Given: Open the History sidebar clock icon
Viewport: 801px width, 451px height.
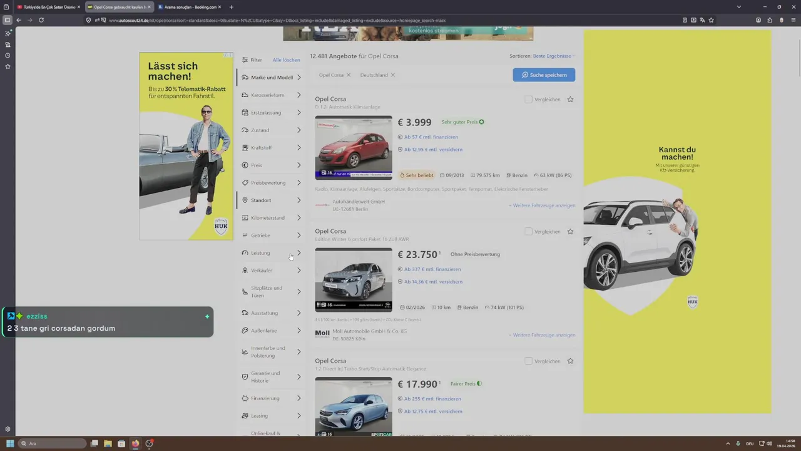Looking at the screenshot, I should pos(8,55).
